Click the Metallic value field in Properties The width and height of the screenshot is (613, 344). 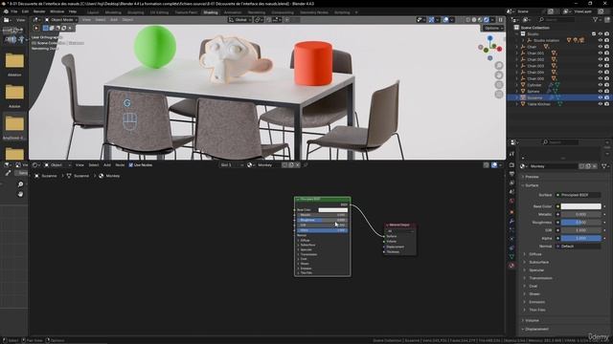pyautogui.click(x=581, y=214)
